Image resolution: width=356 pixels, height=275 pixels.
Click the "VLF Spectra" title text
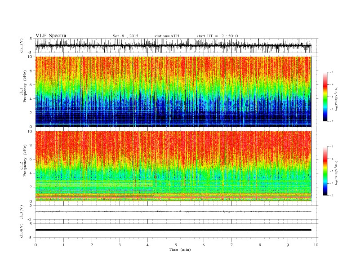click(51, 35)
